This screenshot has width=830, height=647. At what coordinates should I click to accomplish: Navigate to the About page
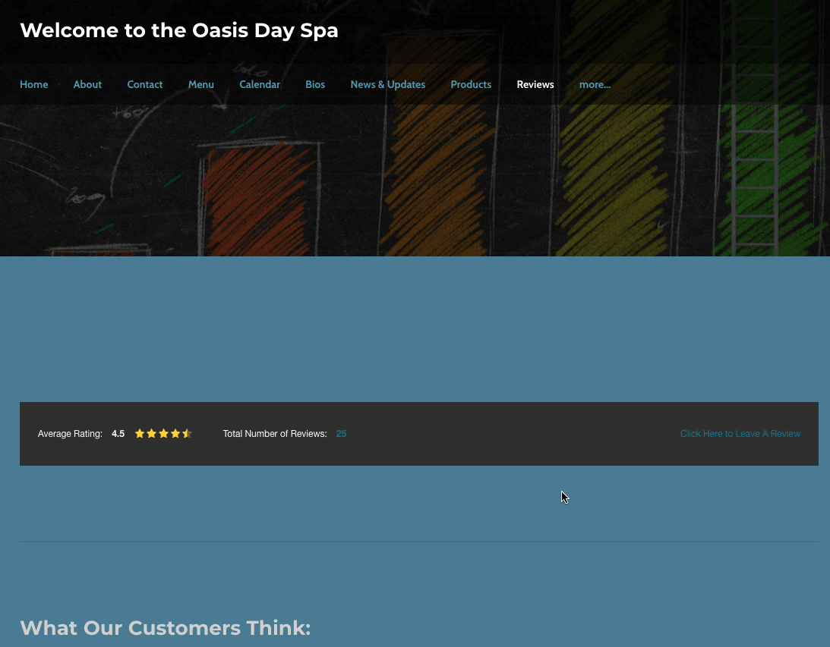click(87, 84)
